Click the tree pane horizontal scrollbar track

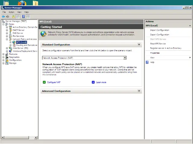pyautogui.click(x=31, y=137)
